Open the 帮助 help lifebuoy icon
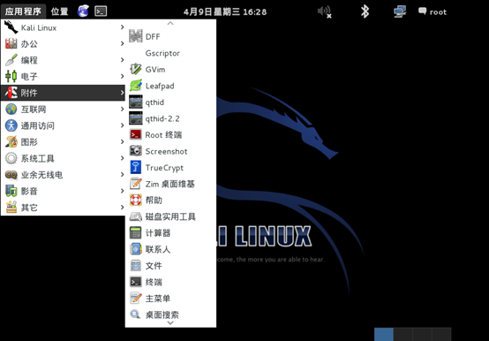 [136, 200]
